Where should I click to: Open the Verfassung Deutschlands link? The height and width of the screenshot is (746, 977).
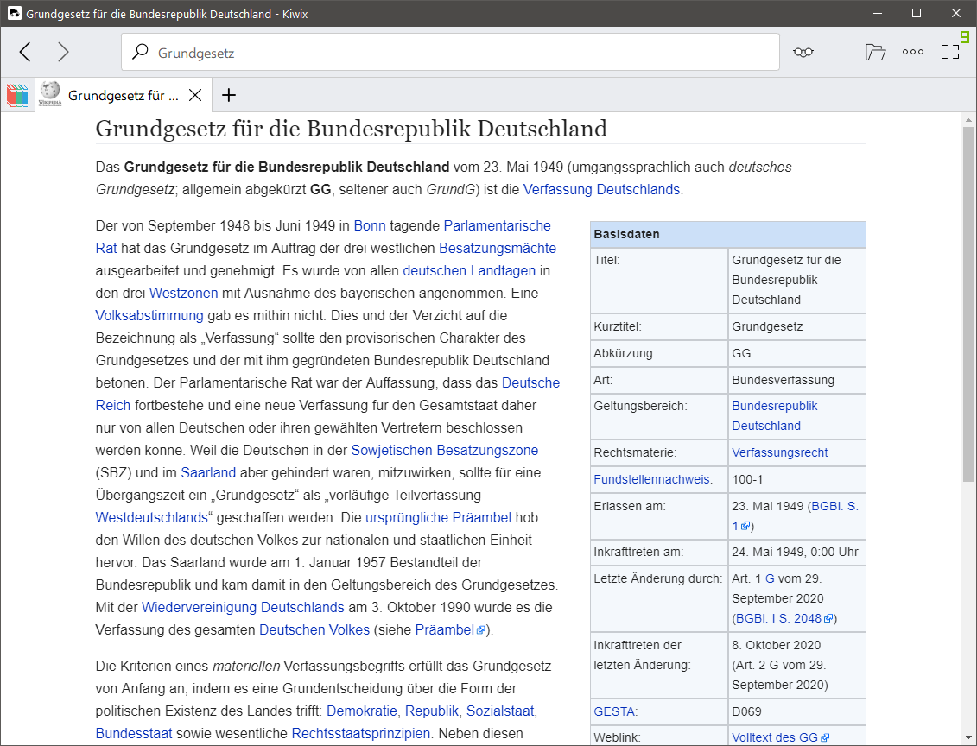point(601,189)
